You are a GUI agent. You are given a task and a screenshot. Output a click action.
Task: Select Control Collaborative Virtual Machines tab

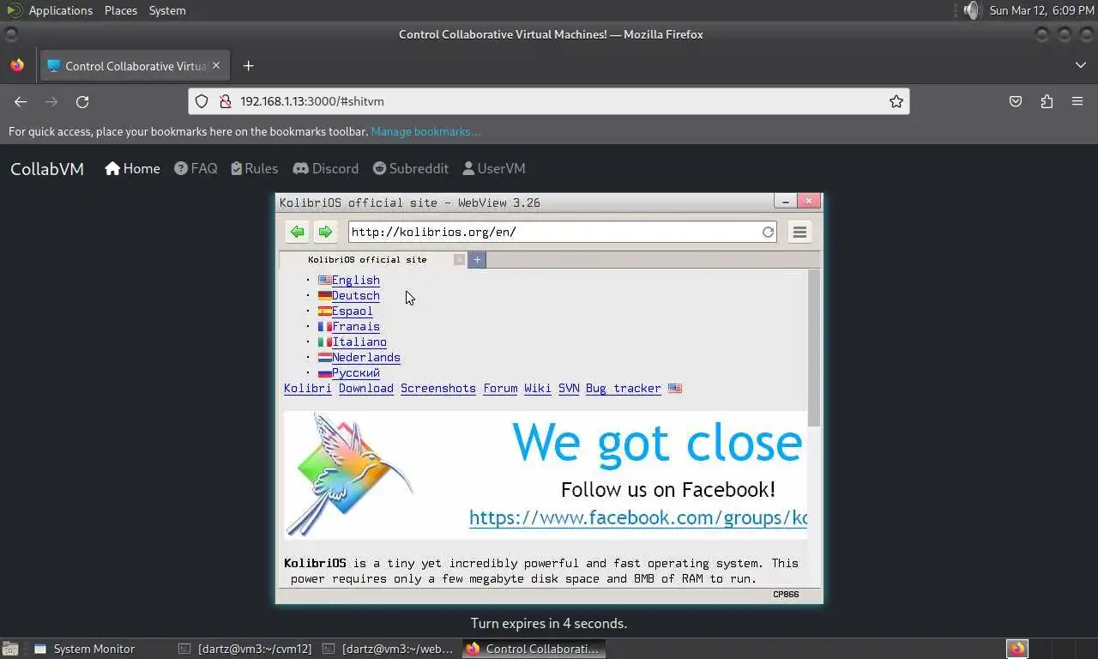(133, 66)
